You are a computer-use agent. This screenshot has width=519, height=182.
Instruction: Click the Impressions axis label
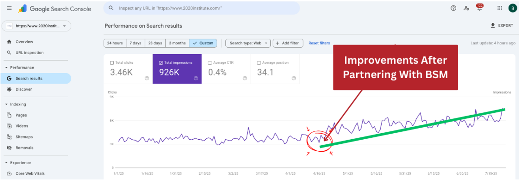[502, 92]
